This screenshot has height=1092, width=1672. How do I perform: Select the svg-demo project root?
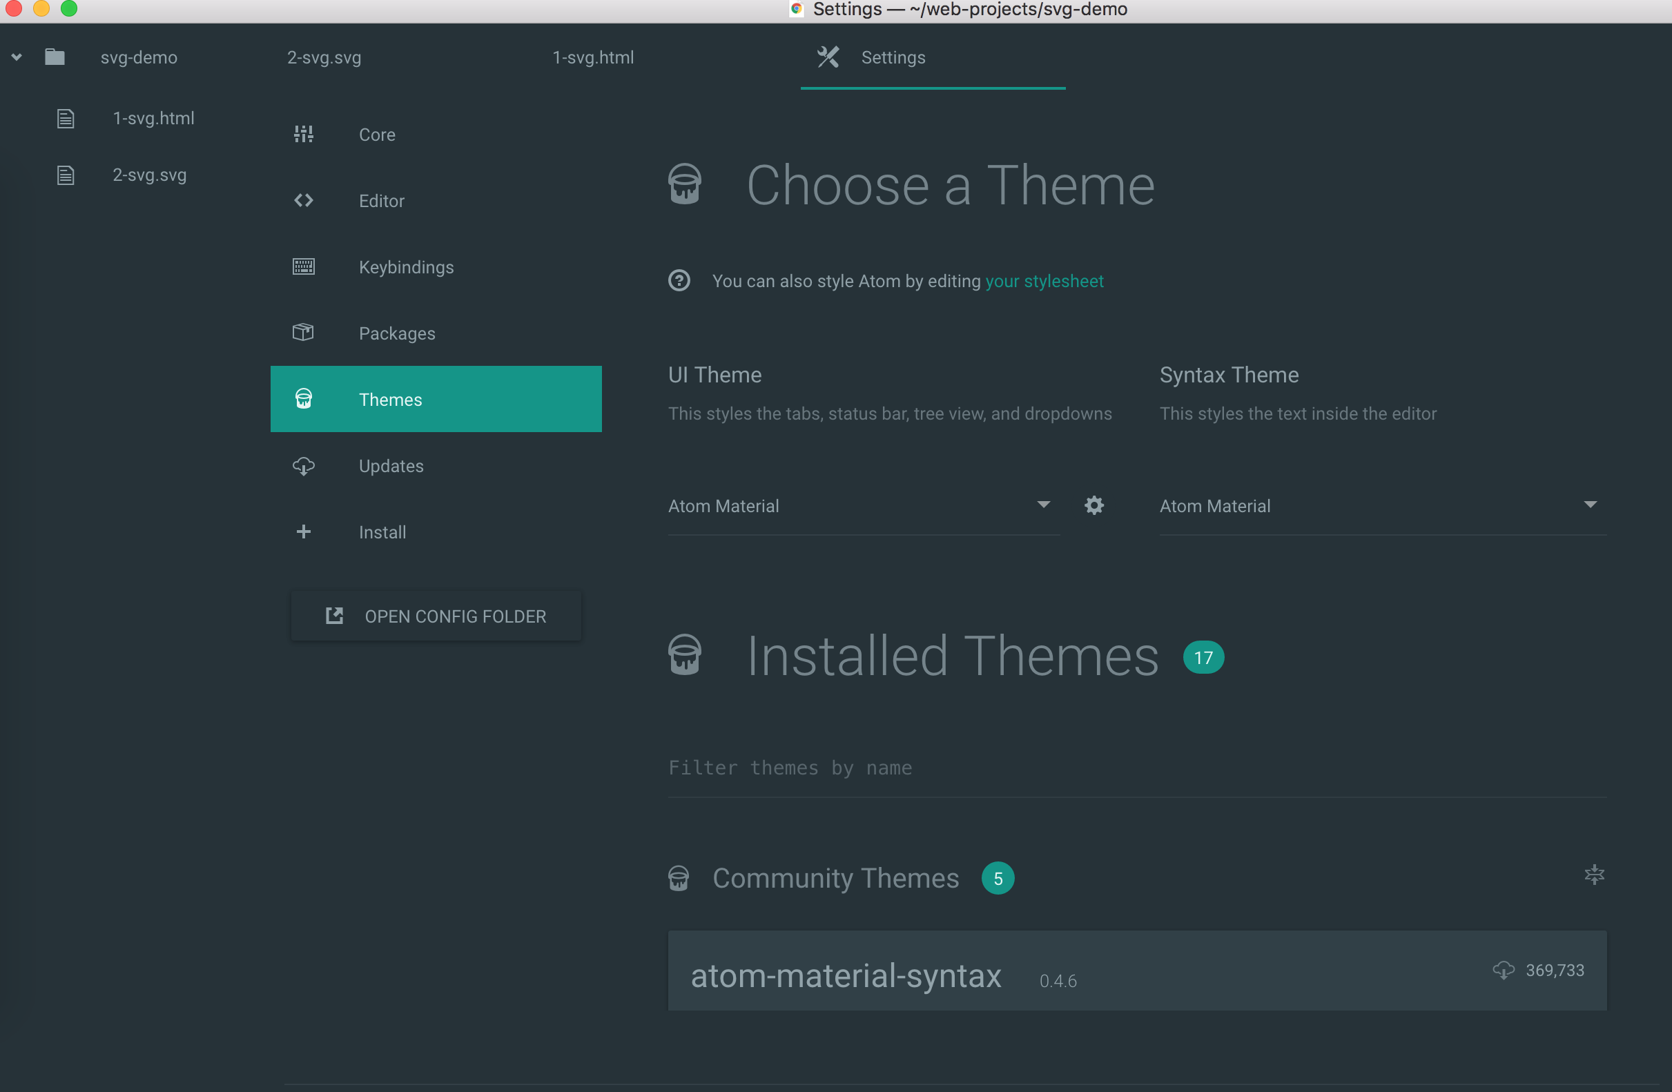138,57
